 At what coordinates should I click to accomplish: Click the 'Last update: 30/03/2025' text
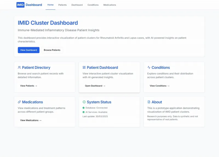[x=95, y=116]
